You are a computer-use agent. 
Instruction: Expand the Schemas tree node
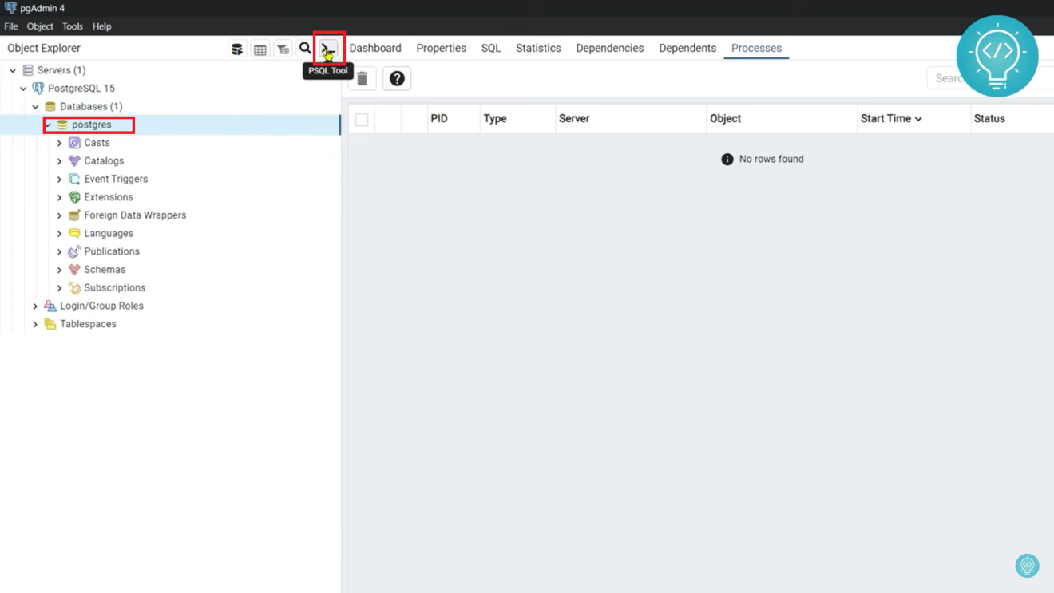click(60, 269)
